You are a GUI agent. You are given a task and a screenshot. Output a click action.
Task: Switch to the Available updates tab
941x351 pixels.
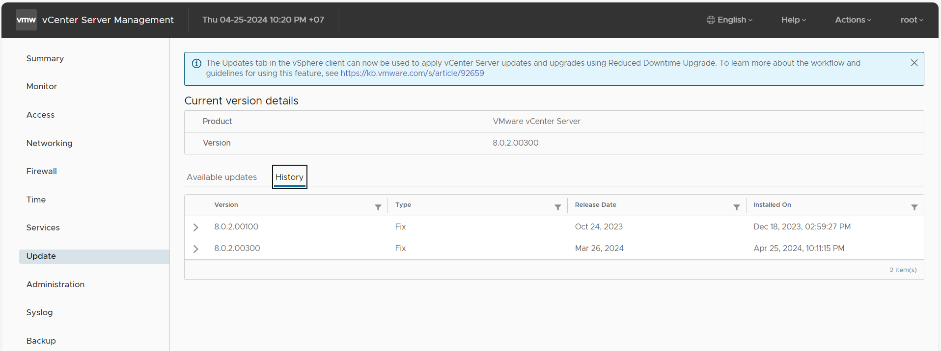tap(221, 177)
